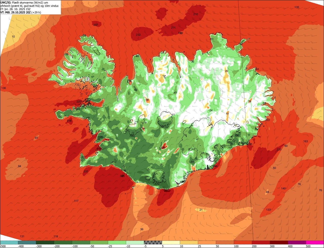Click the purple 400 to 500 legend swatch
Image resolution: width=324 pixels, height=248 pixels.
tap(297, 242)
